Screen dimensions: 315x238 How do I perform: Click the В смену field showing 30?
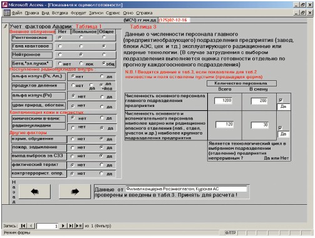click(x=259, y=125)
